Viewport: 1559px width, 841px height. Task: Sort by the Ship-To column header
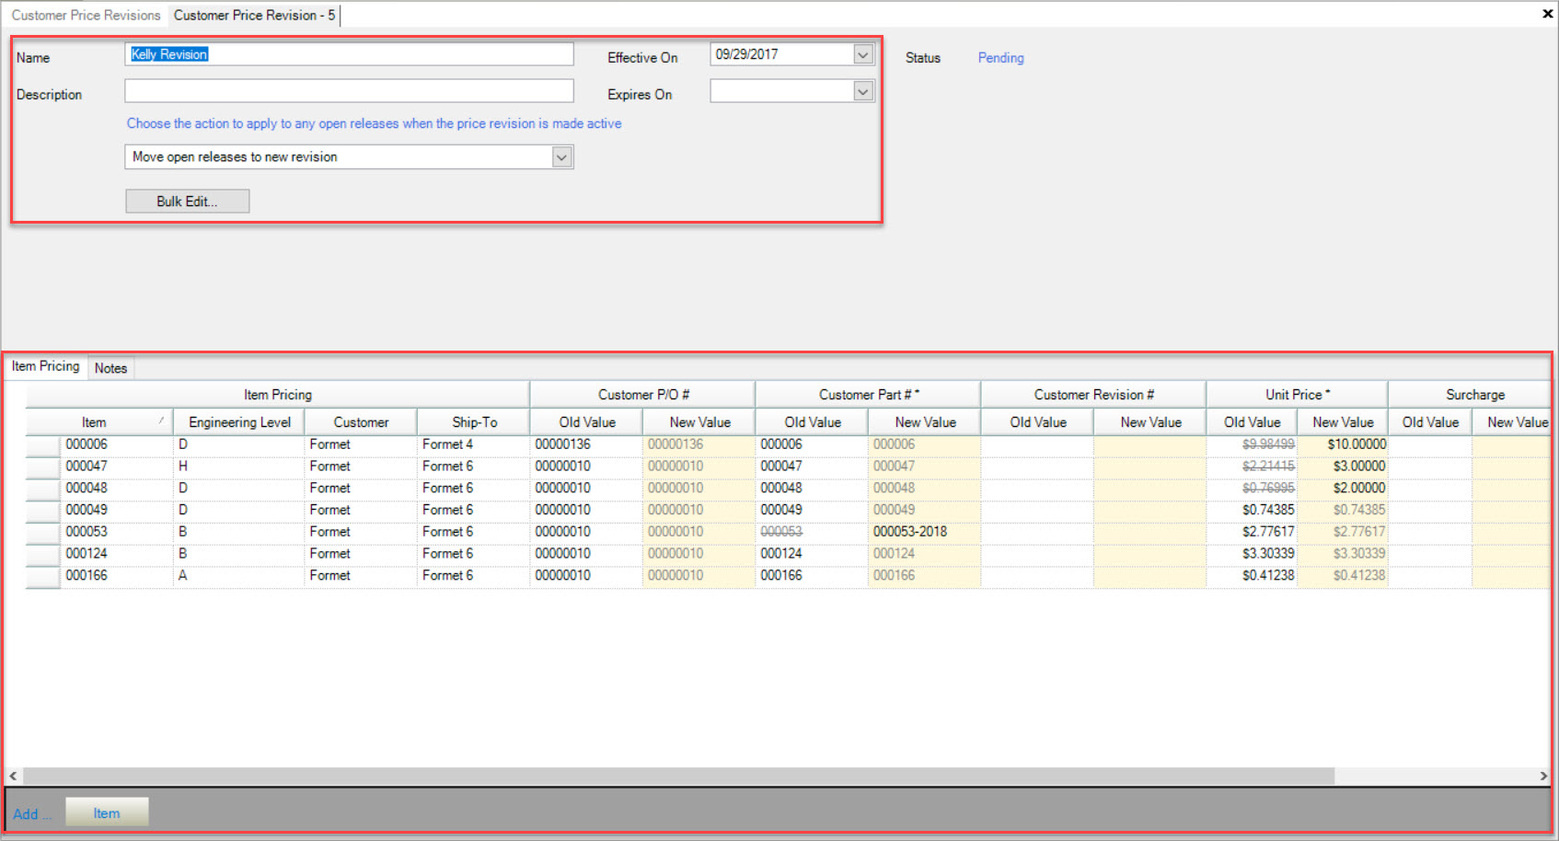[x=474, y=422]
